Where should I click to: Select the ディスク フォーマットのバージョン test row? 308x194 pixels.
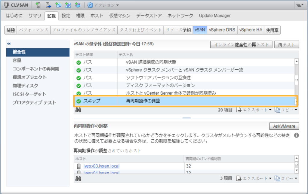pos(184,86)
